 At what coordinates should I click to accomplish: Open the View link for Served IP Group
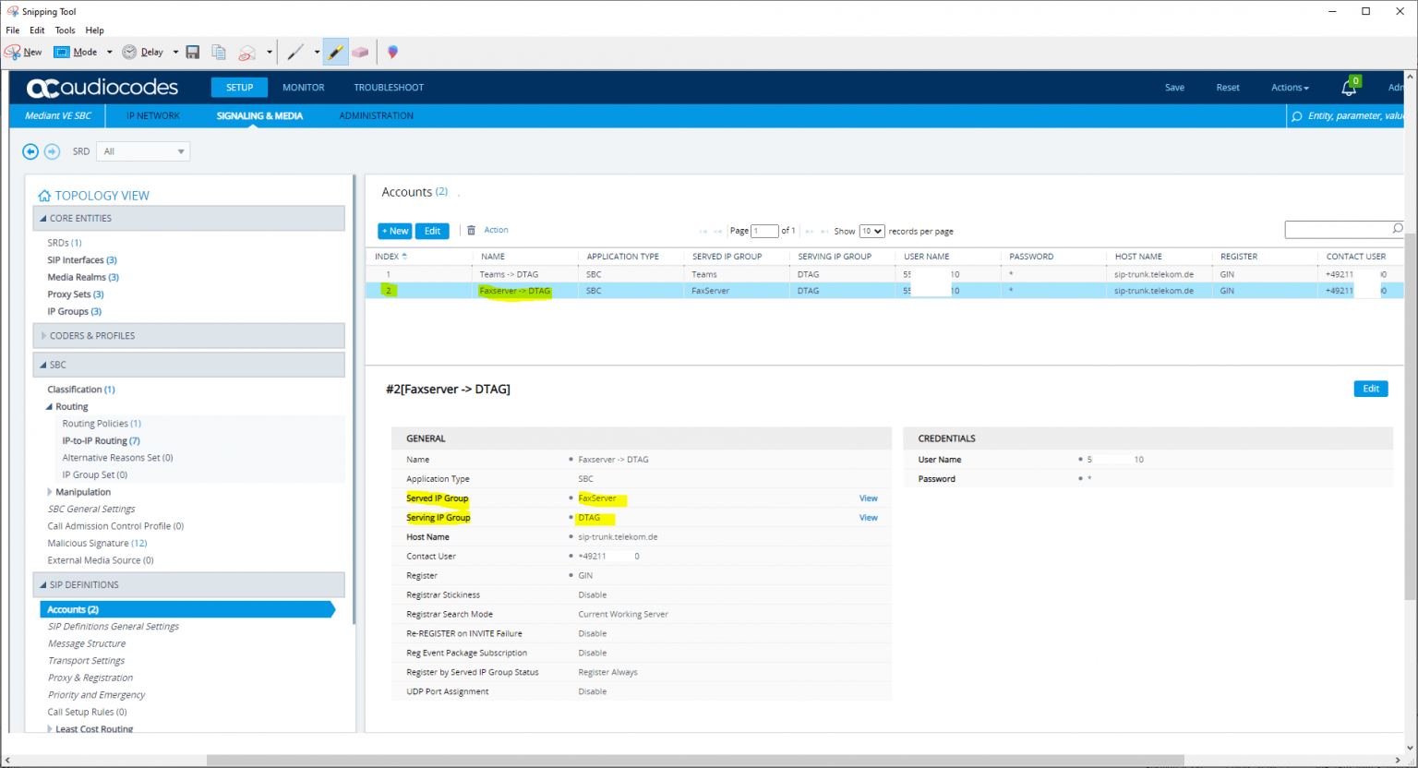pos(867,498)
